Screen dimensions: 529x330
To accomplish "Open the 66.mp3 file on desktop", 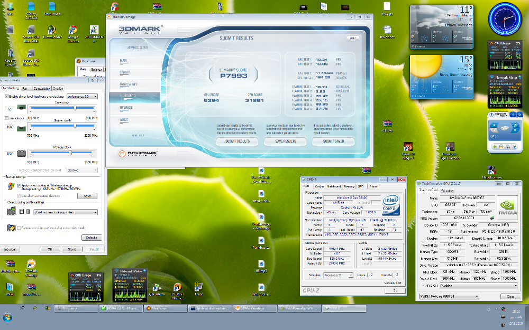I will 261,264.
